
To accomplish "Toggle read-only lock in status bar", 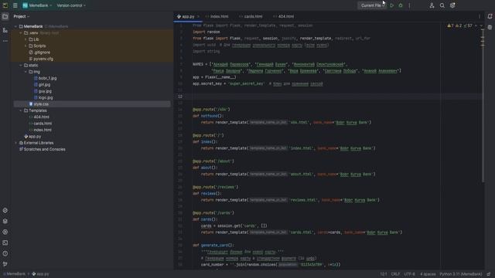I will pyautogui.click(x=489, y=274).
